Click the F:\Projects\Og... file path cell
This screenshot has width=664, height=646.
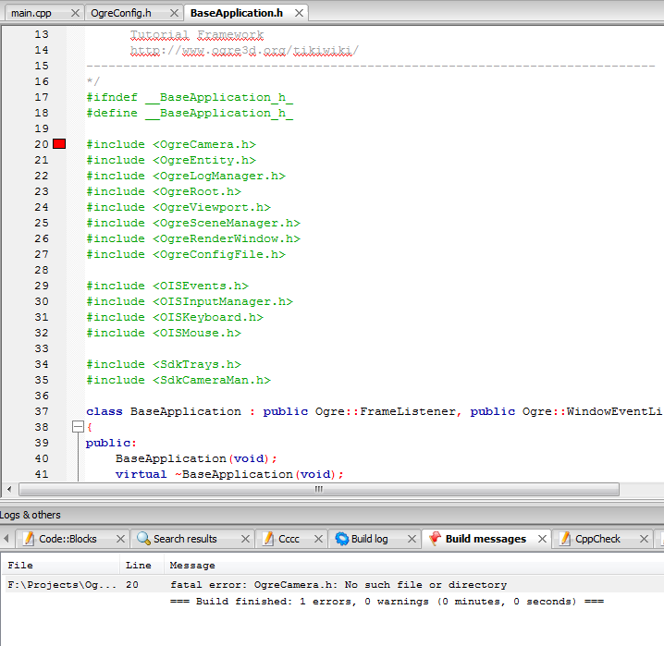[62, 585]
